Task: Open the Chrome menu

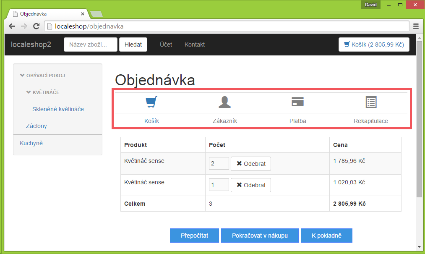Action: pyautogui.click(x=416, y=26)
